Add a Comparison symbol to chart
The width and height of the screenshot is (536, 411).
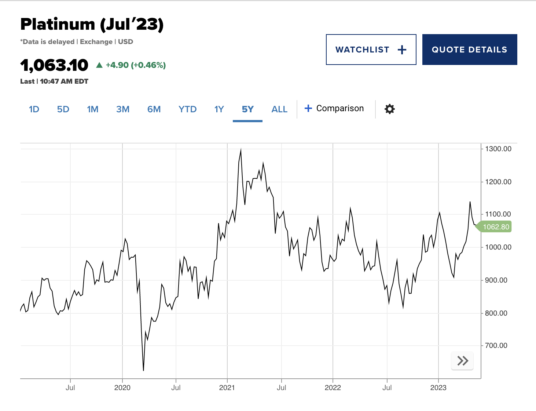[x=339, y=108]
